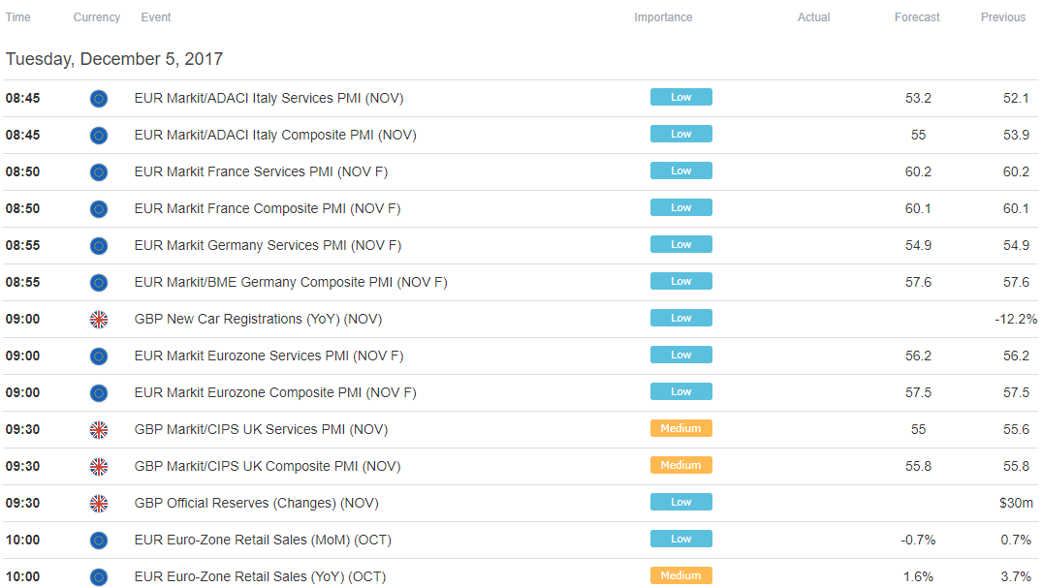Click Medium badge for Retail Sales YoY
The height and width of the screenshot is (588, 1043).
pos(681,575)
